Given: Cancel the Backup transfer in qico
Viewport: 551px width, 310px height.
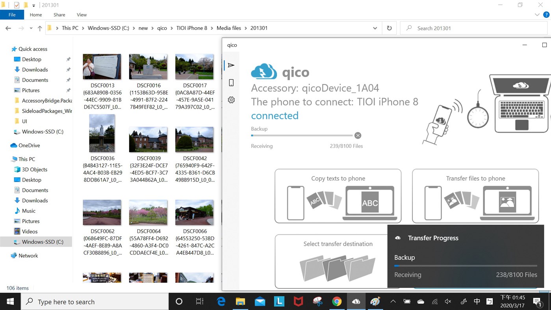Looking at the screenshot, I should 358,135.
